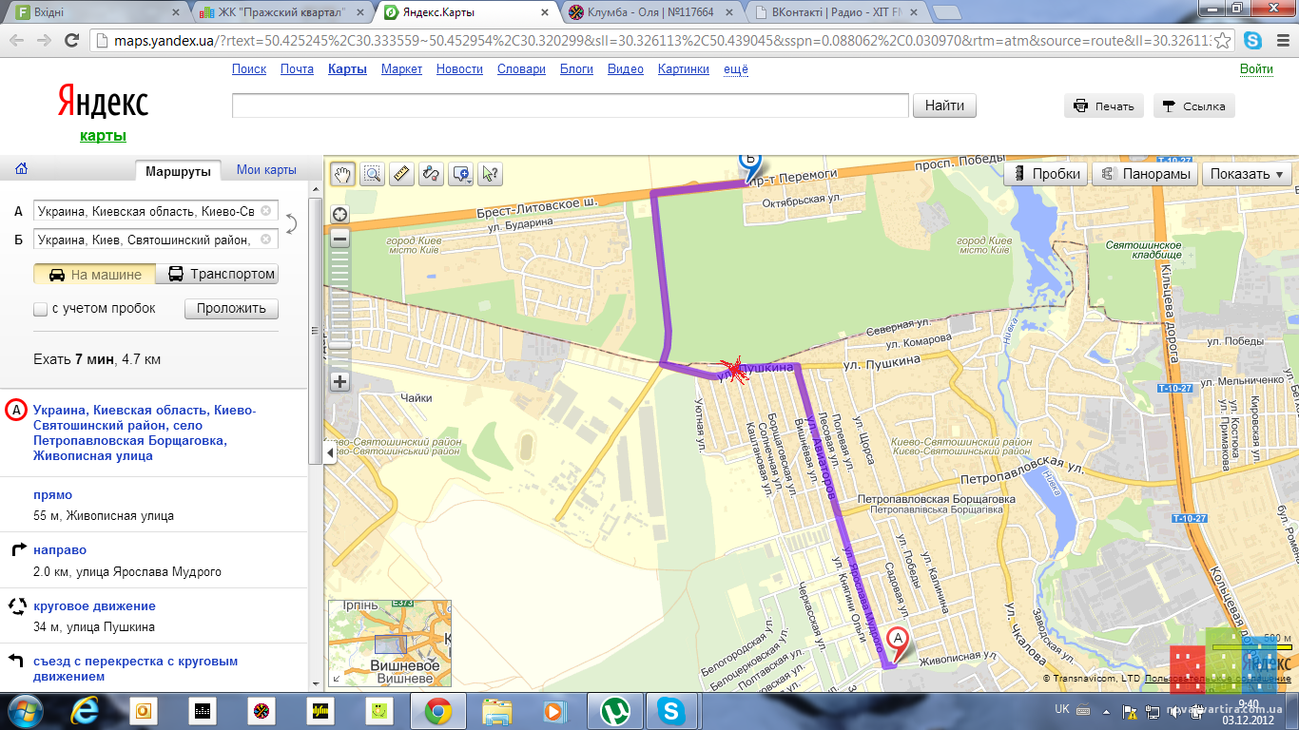Open the add placemark tool dropdown
The width and height of the screenshot is (1299, 730).
461,174
